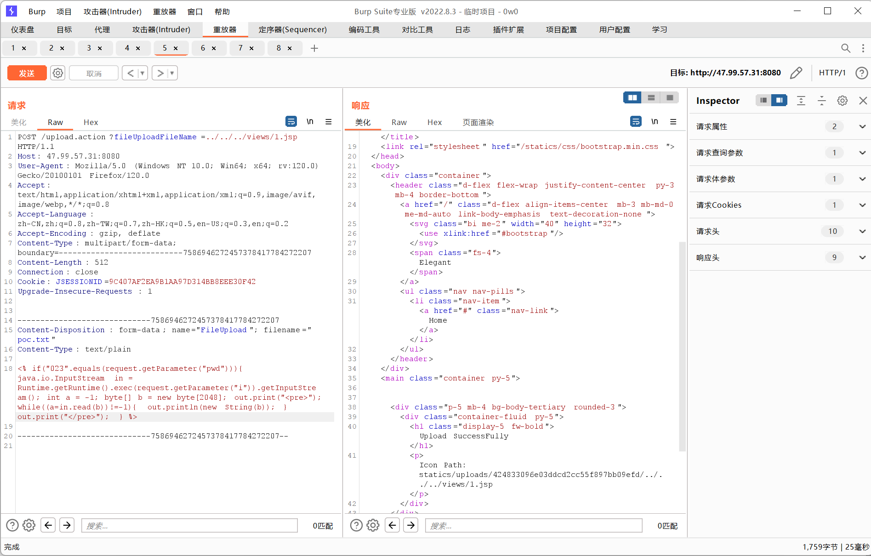Switch to 对比工具 tab
The height and width of the screenshot is (556, 871).
pos(417,29)
